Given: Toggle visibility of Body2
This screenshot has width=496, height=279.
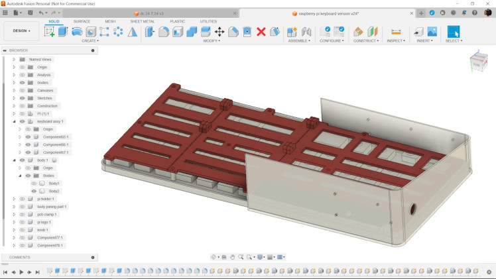Looking at the screenshot, I should 33,191.
